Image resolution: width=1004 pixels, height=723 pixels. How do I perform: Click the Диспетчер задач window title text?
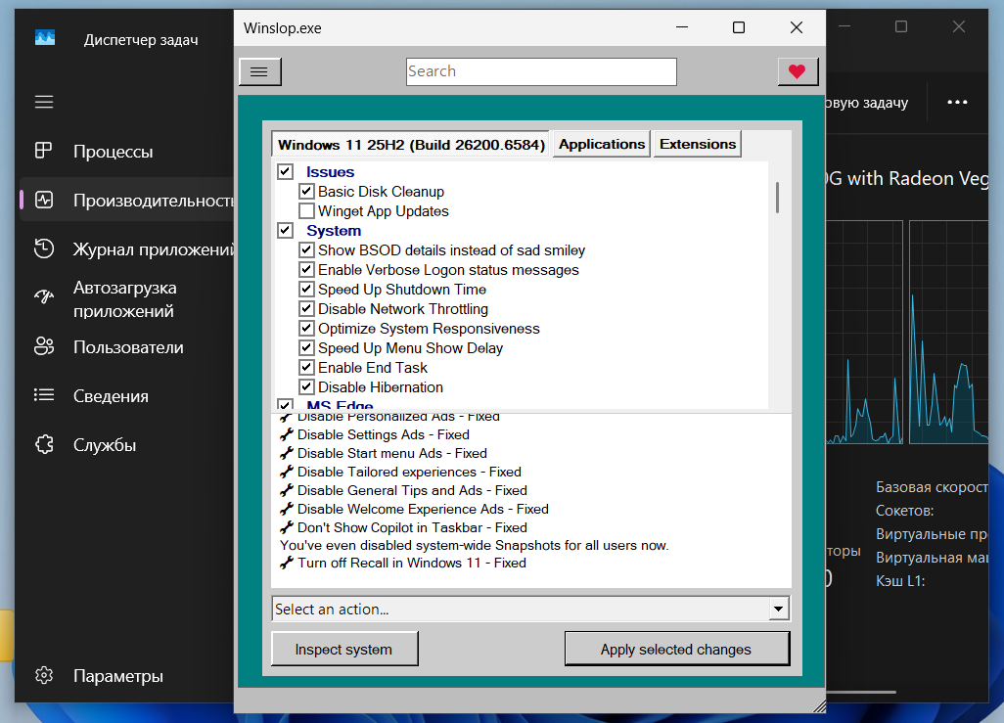pos(141,40)
